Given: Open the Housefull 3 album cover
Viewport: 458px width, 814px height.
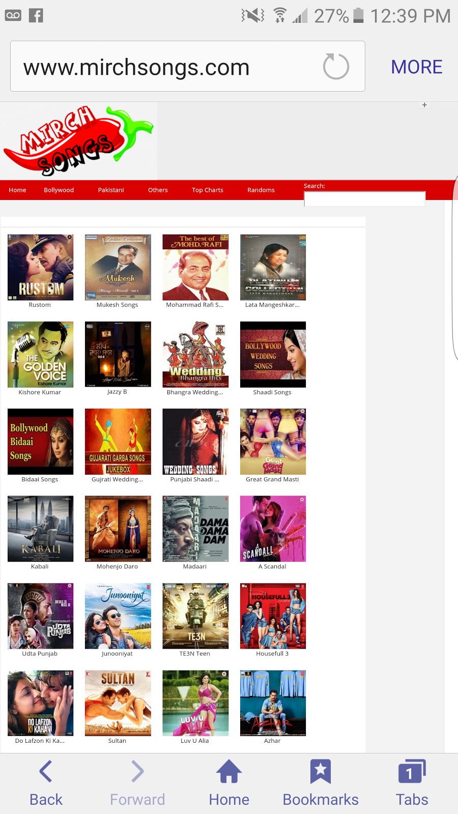Looking at the screenshot, I should pyautogui.click(x=273, y=616).
